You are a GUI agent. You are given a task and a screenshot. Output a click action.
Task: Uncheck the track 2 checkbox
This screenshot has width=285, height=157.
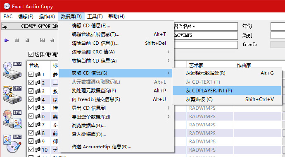pos(31,82)
